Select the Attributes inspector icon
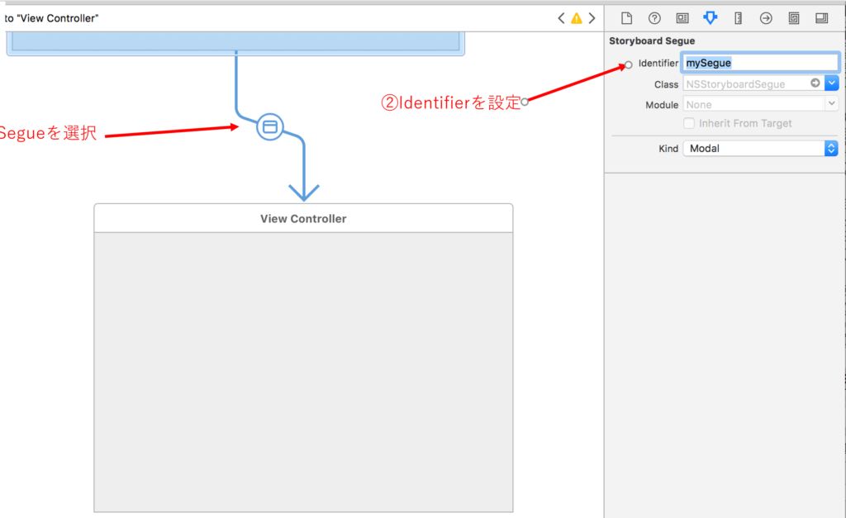 click(710, 18)
